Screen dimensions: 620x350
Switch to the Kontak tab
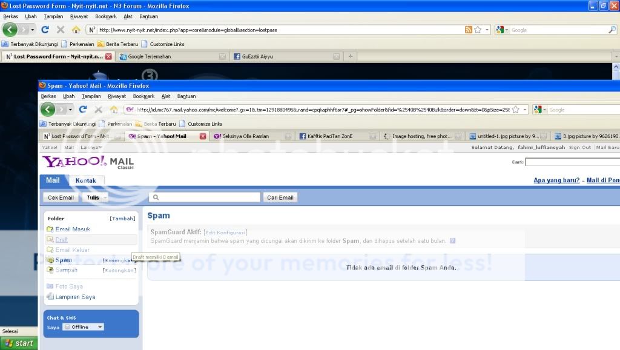[86, 180]
